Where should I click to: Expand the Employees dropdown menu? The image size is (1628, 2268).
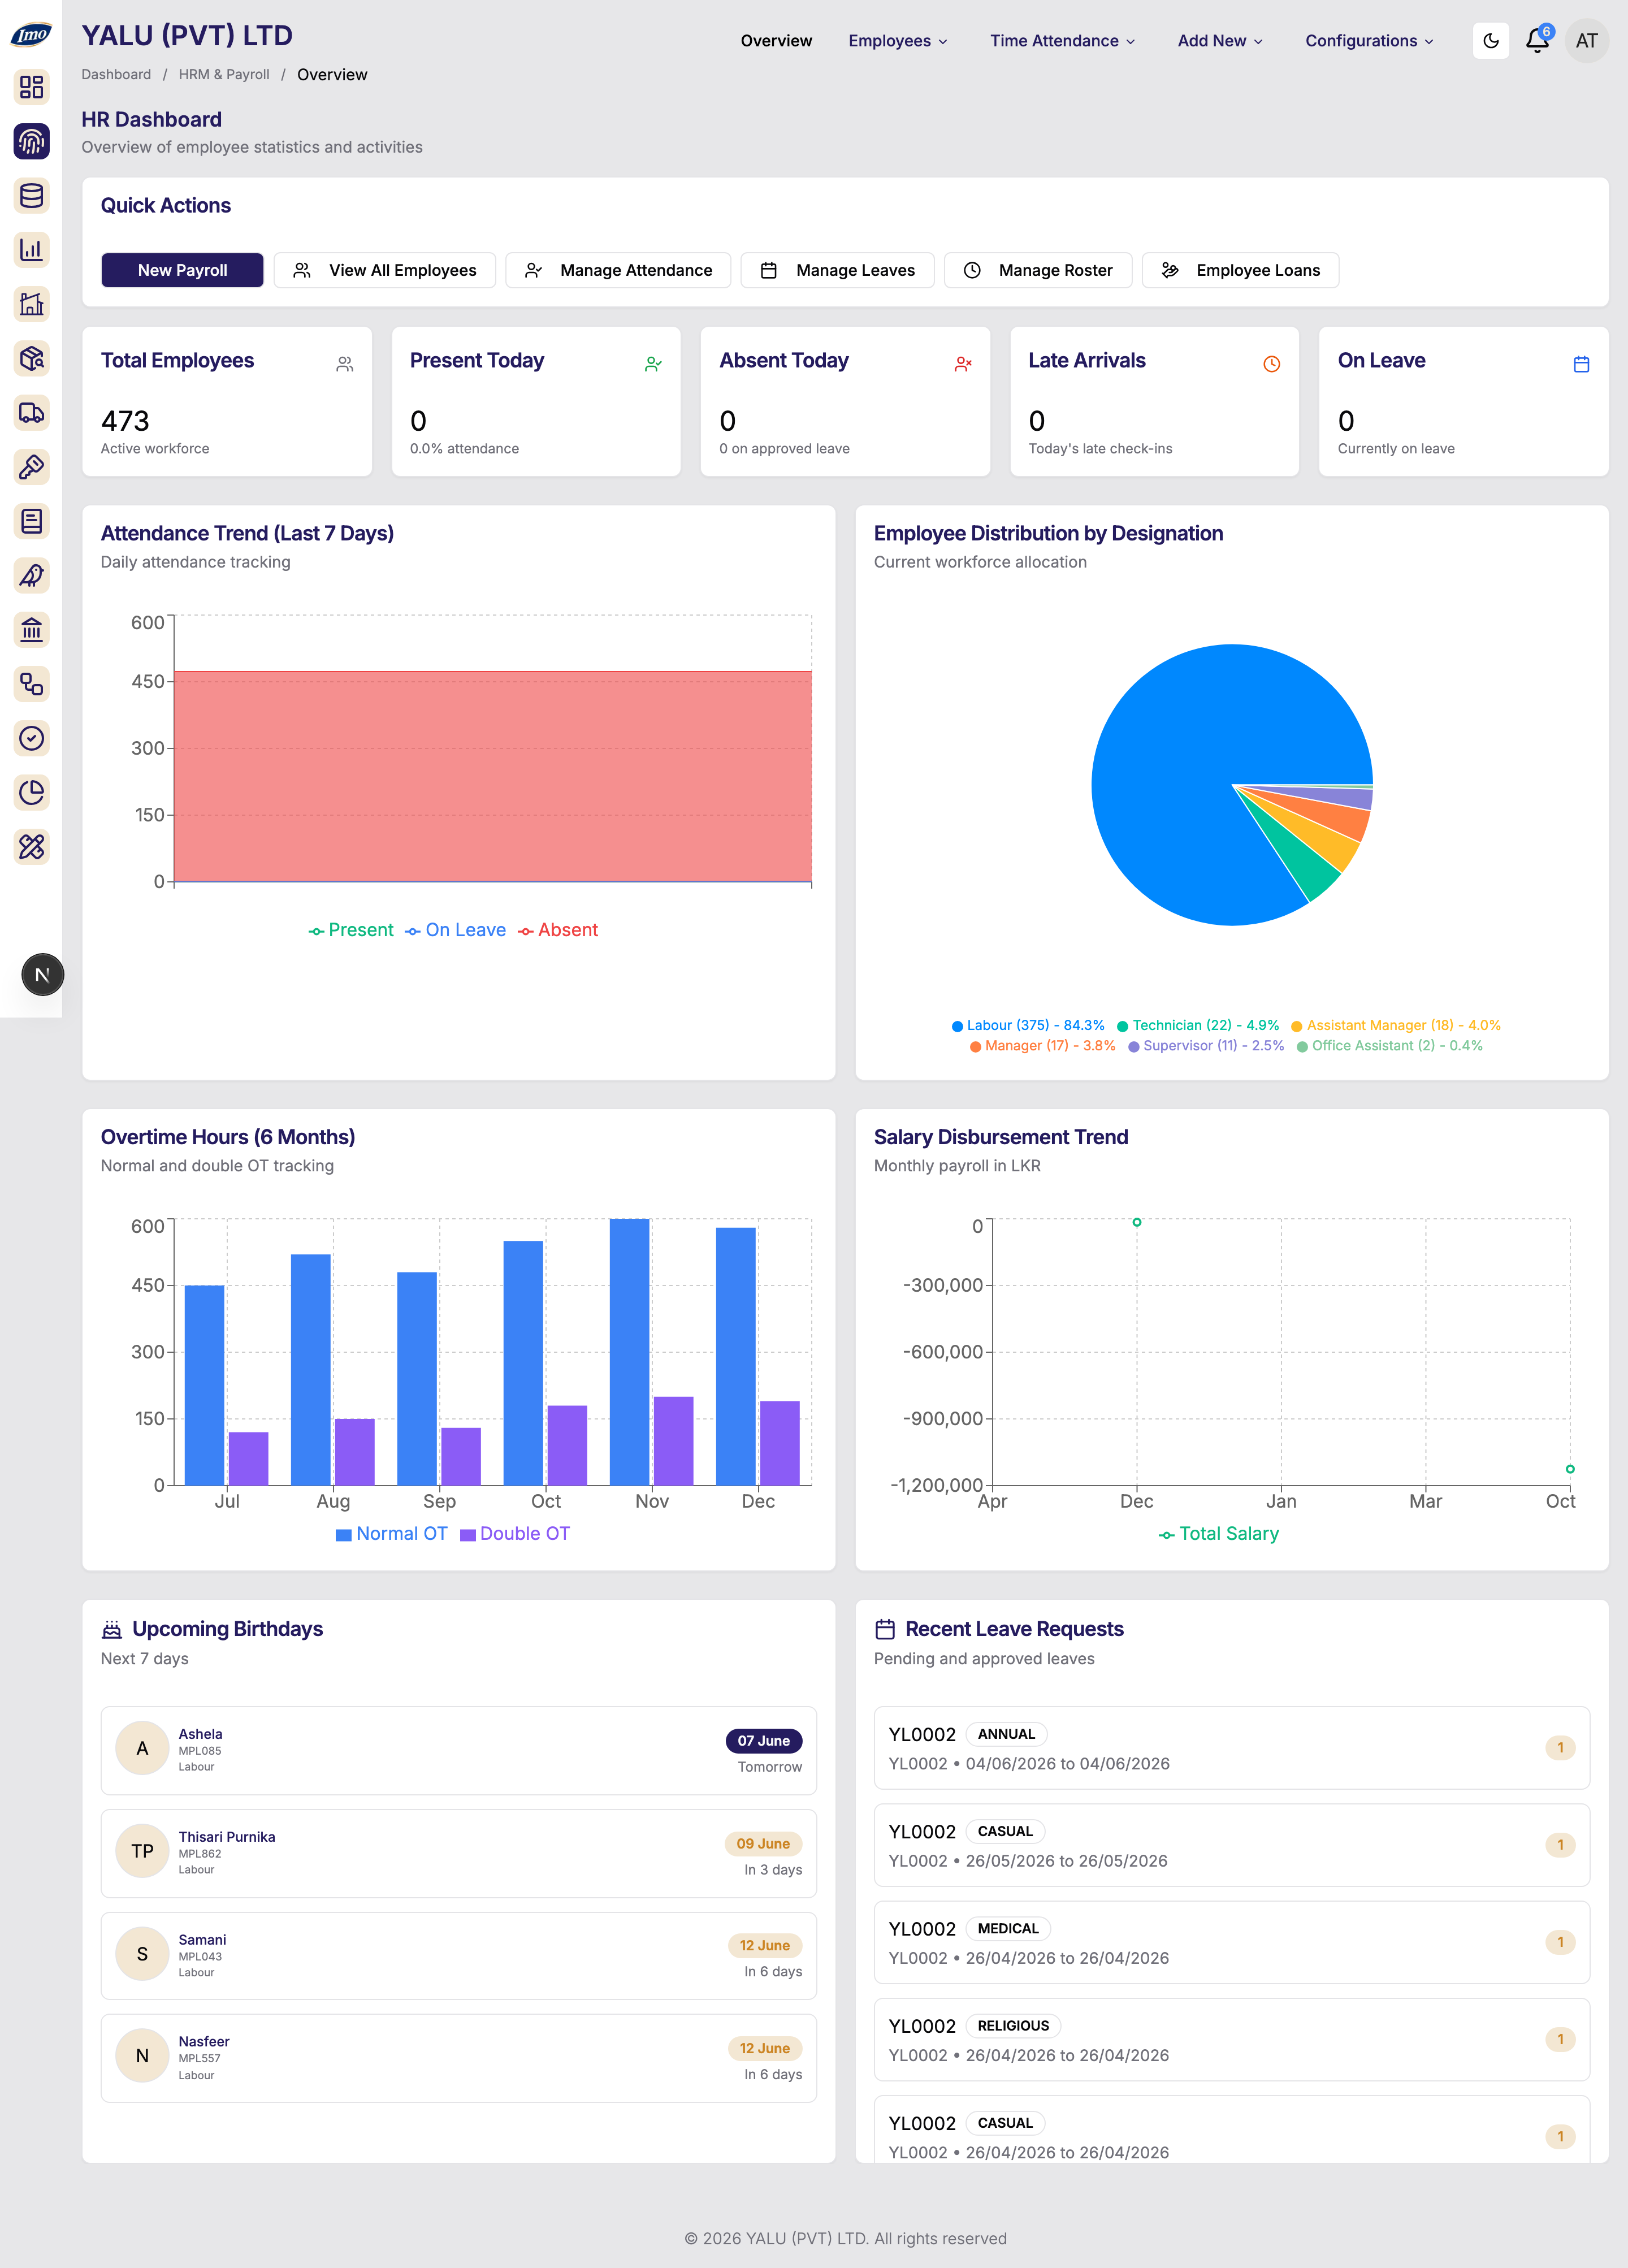pos(898,41)
